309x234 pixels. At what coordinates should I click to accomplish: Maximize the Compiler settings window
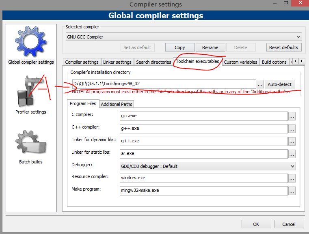click(286, 3)
